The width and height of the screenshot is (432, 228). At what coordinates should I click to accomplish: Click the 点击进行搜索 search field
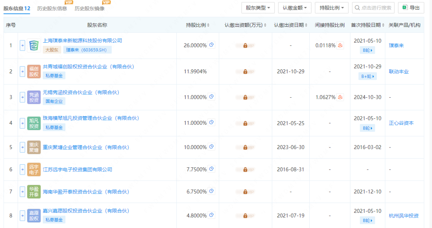(373, 8)
